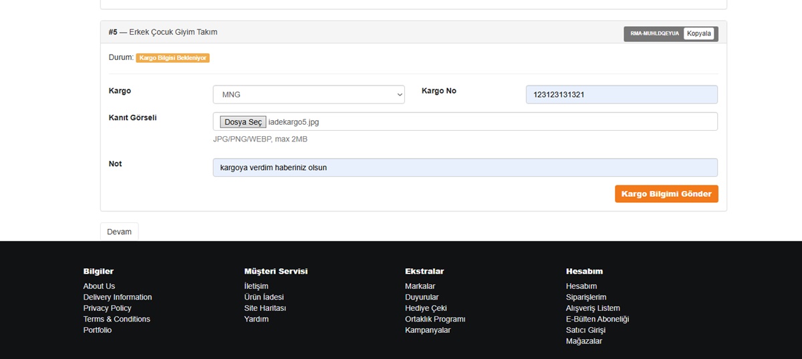Go to Kampanyalar footer link
The height and width of the screenshot is (359, 802).
[428, 330]
